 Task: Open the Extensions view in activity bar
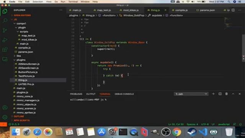click(5, 49)
